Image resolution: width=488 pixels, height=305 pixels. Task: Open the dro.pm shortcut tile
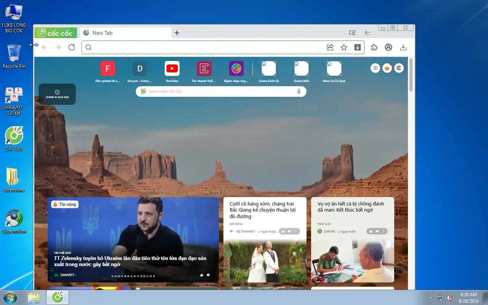[x=140, y=71]
